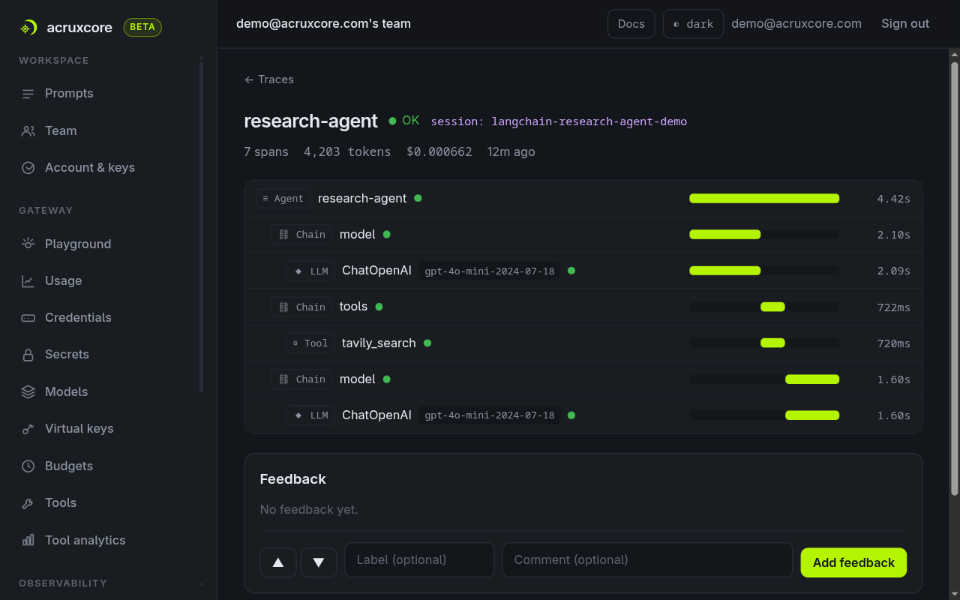Click the Team people icon
The height and width of the screenshot is (600, 960).
[28, 130]
